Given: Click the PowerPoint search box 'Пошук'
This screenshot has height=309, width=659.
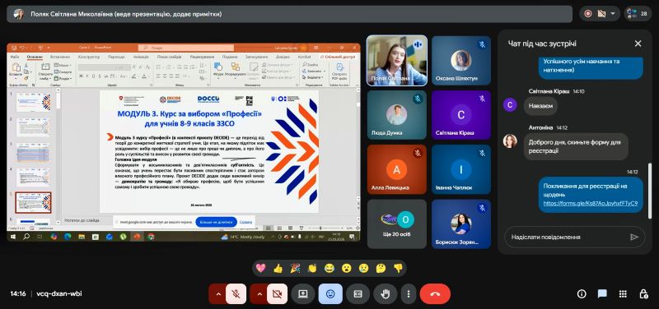Looking at the screenshot, I should click(x=186, y=48).
